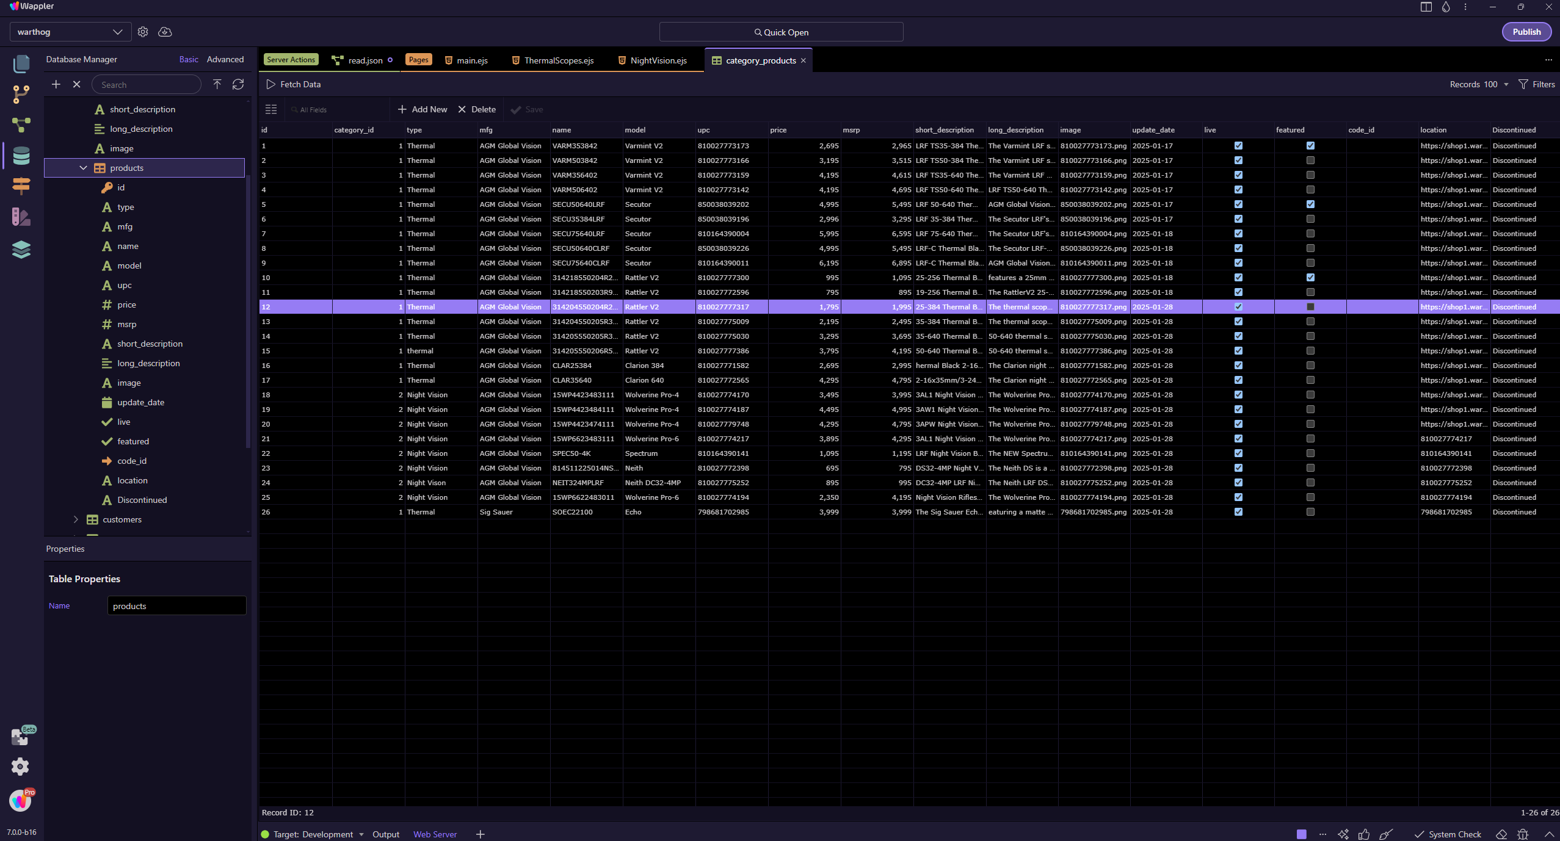Viewport: 1560px width, 841px height.
Task: Click the Database Manager Search field
Action: [147, 84]
